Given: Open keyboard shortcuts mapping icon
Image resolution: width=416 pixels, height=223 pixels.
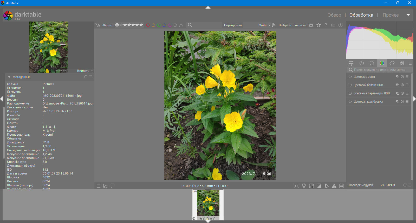Looking at the screenshot, I should 333,25.
